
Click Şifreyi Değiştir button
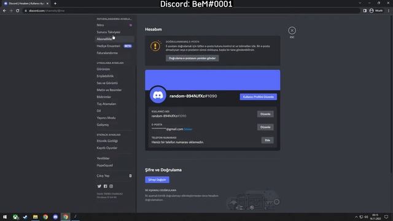(x=157, y=180)
